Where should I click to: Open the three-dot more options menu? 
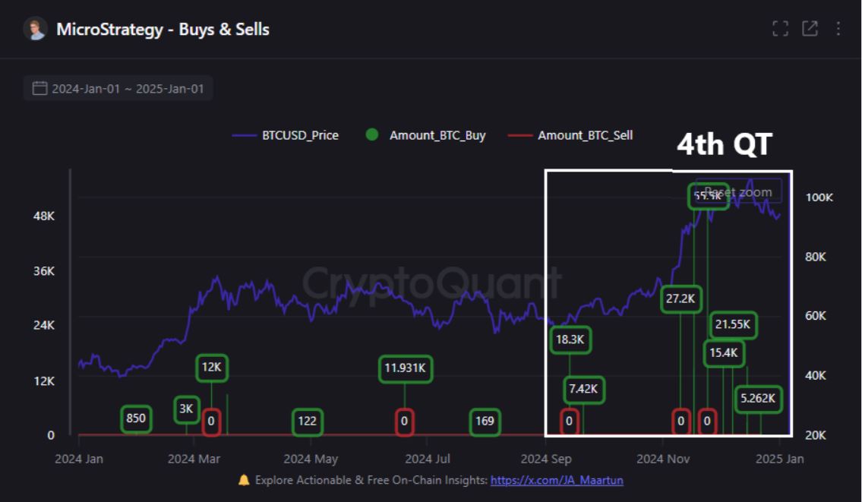tap(838, 29)
